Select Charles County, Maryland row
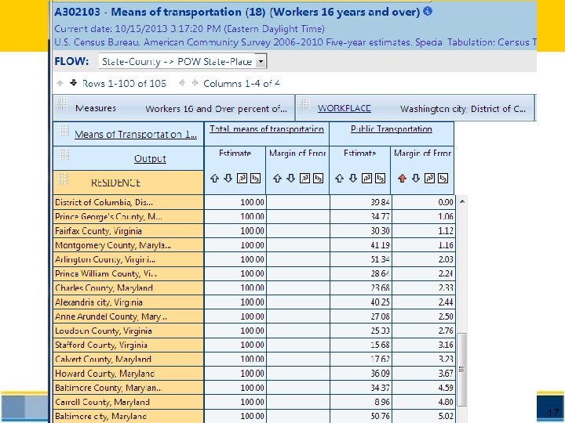565x423 pixels. pos(128,288)
